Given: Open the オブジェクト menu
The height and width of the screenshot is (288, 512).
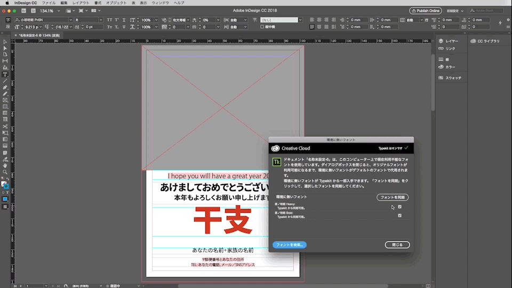Looking at the screenshot, I should point(116,3).
